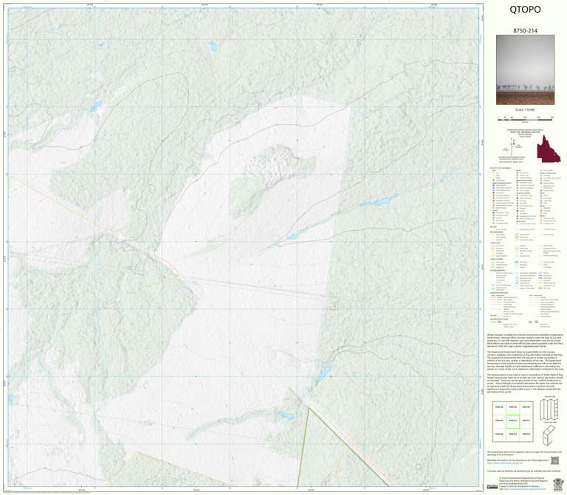Click the QTOPO map title

click(x=525, y=10)
